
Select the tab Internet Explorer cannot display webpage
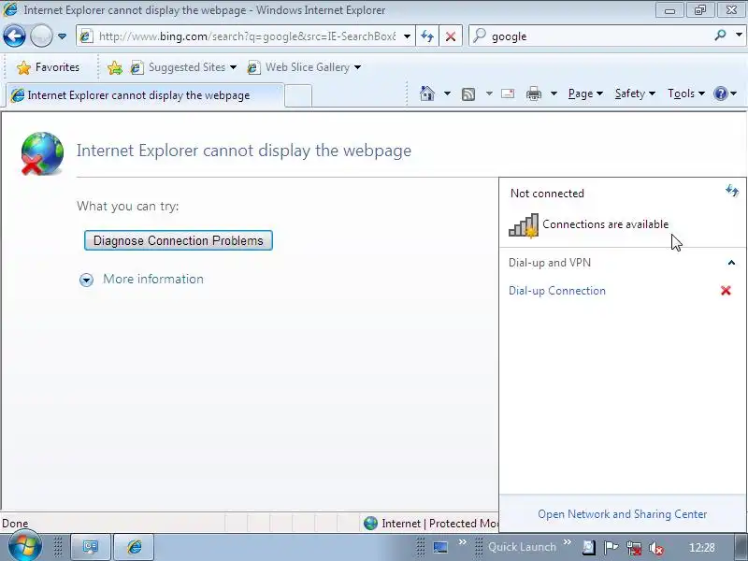145,95
